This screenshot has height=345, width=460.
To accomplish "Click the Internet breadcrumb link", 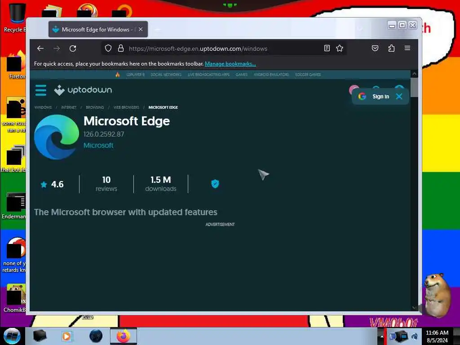I will pos(69,107).
